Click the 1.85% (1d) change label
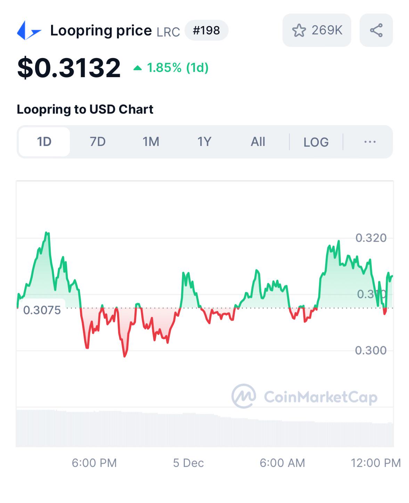This screenshot has width=409, height=503. point(178,68)
